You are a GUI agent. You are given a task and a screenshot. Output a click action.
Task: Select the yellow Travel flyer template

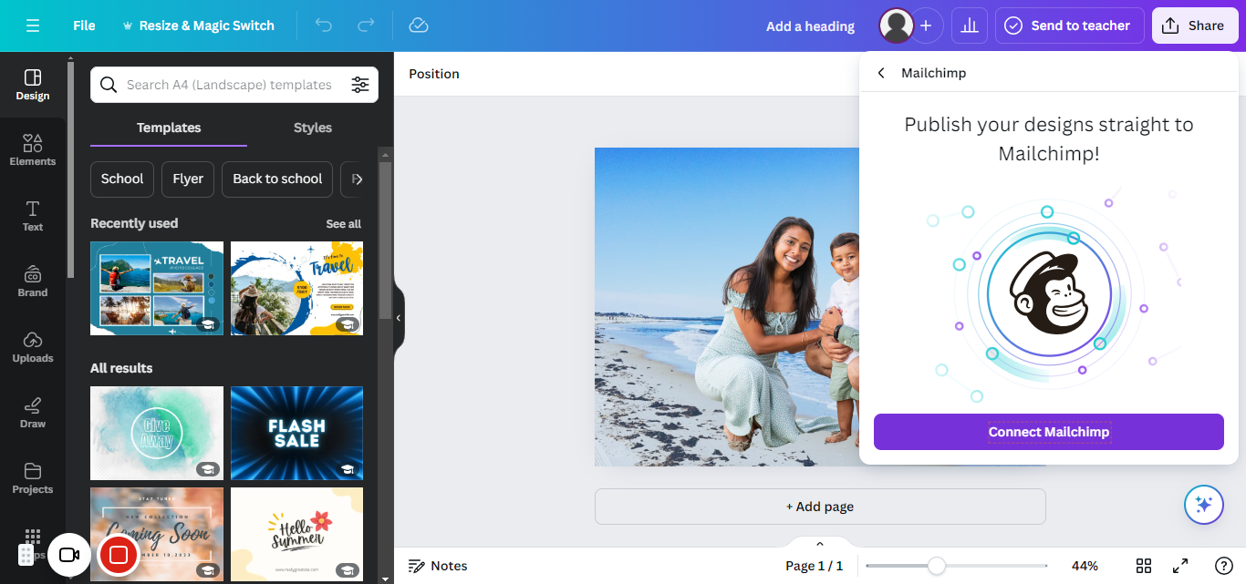[297, 288]
